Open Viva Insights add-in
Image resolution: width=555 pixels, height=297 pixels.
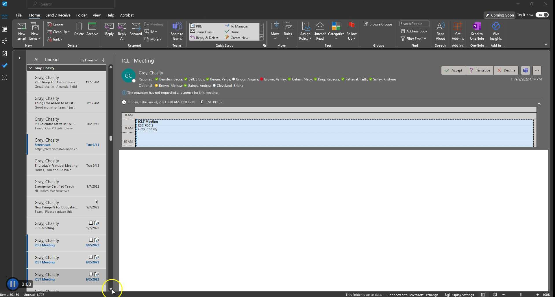click(x=495, y=31)
